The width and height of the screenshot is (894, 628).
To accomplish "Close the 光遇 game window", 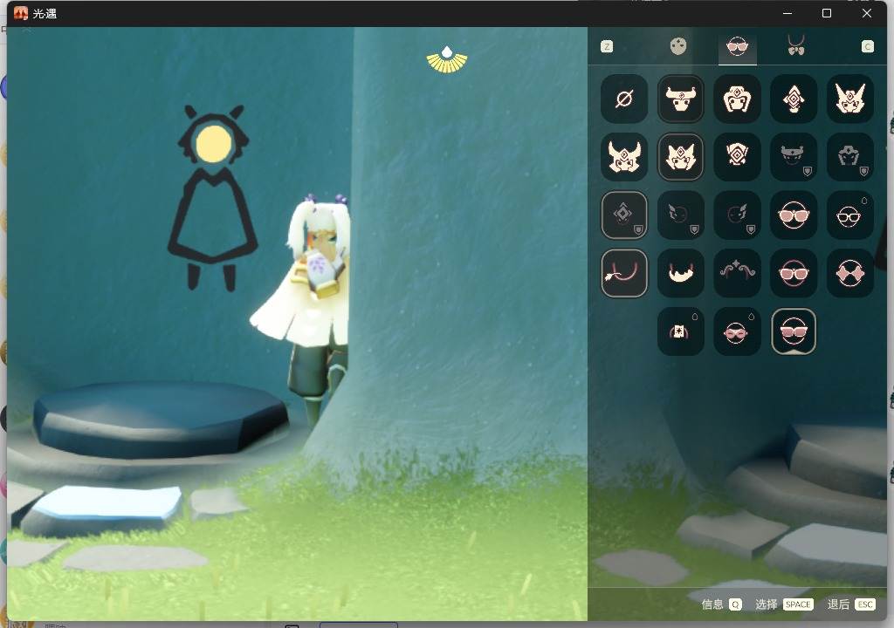I will tap(867, 13).
